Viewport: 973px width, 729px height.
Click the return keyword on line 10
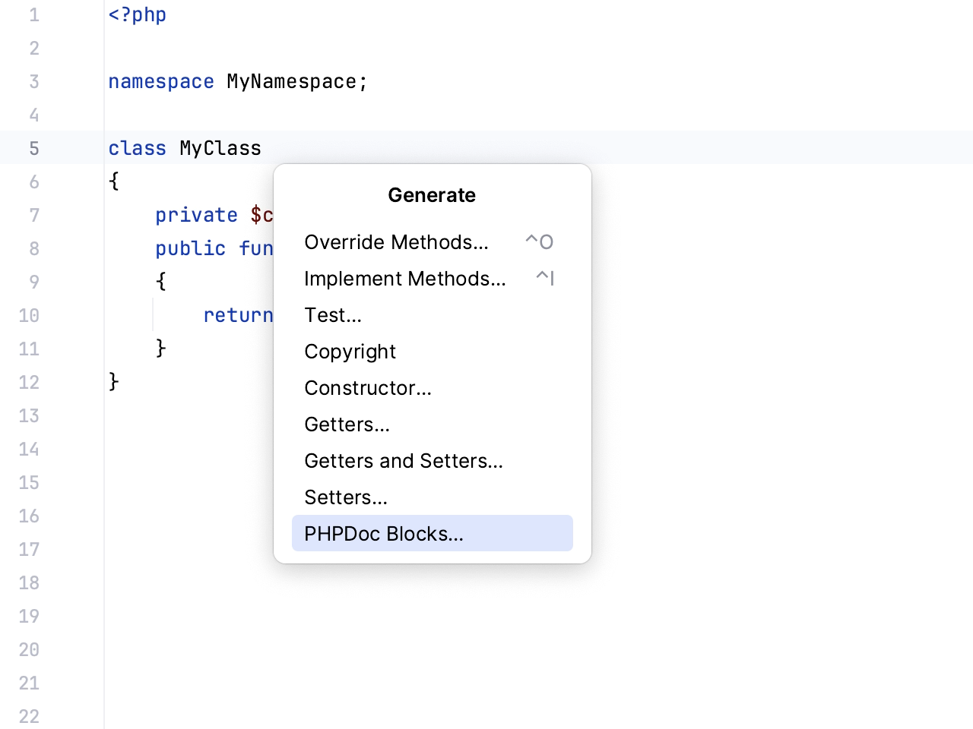[239, 315]
